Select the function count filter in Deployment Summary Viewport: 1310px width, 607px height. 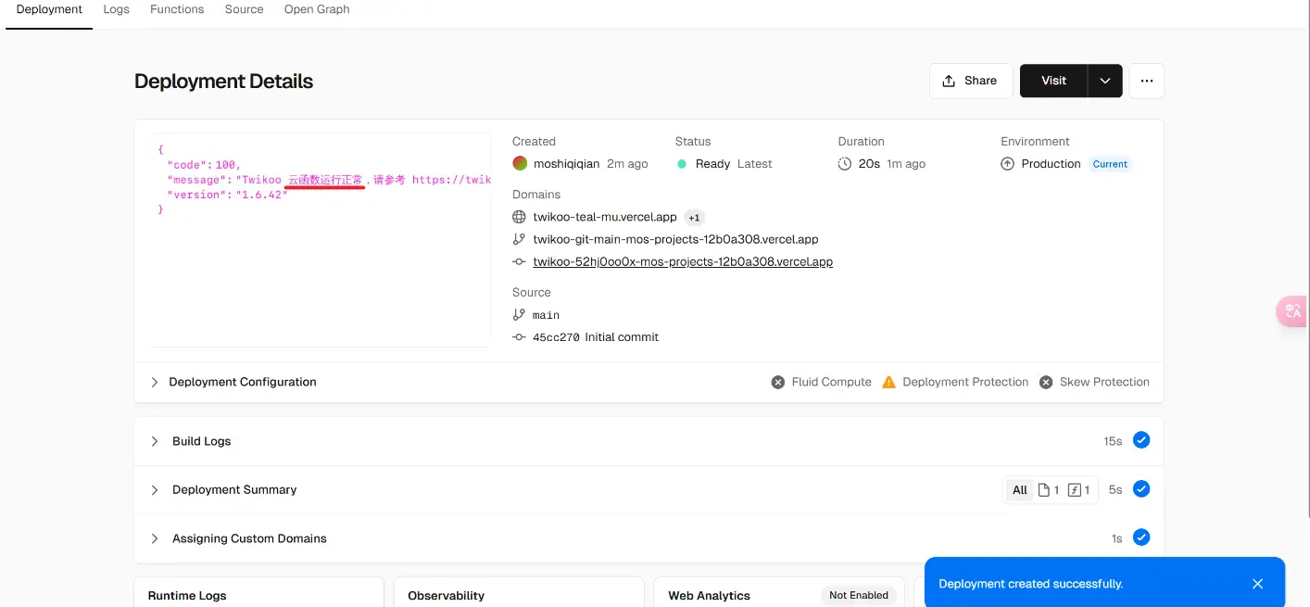coord(1078,490)
